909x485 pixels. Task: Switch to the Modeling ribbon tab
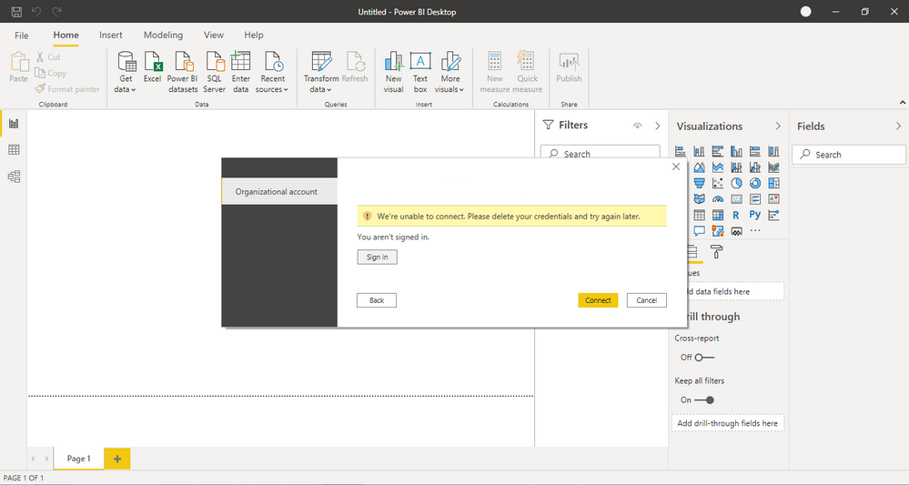pyautogui.click(x=163, y=35)
